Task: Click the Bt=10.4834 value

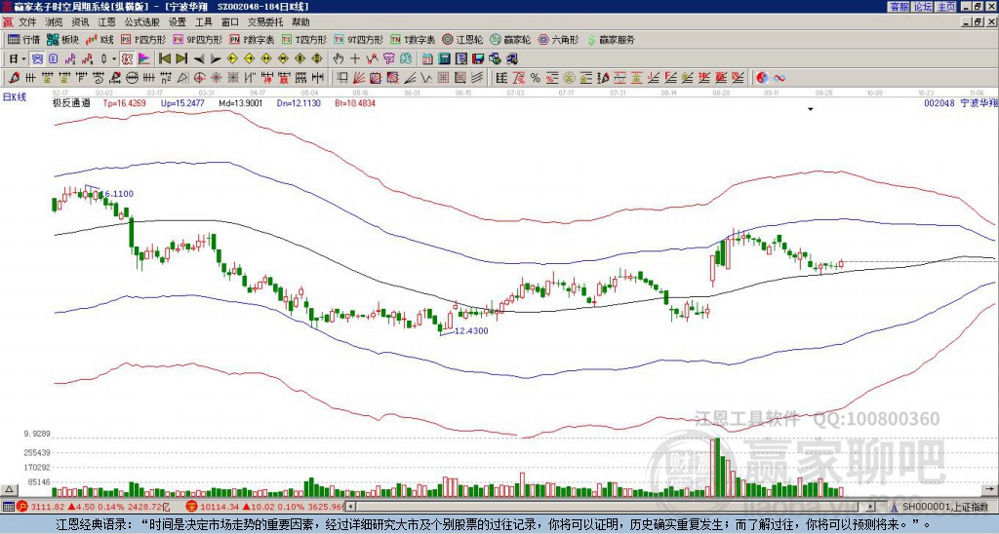Action: pos(355,102)
